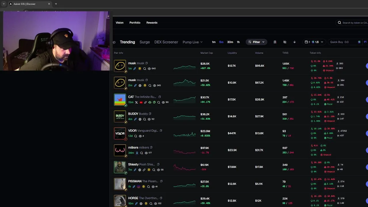This screenshot has width=368, height=207.
Task: Click the gold coin icon on 1m musk row
Action: [140, 68]
